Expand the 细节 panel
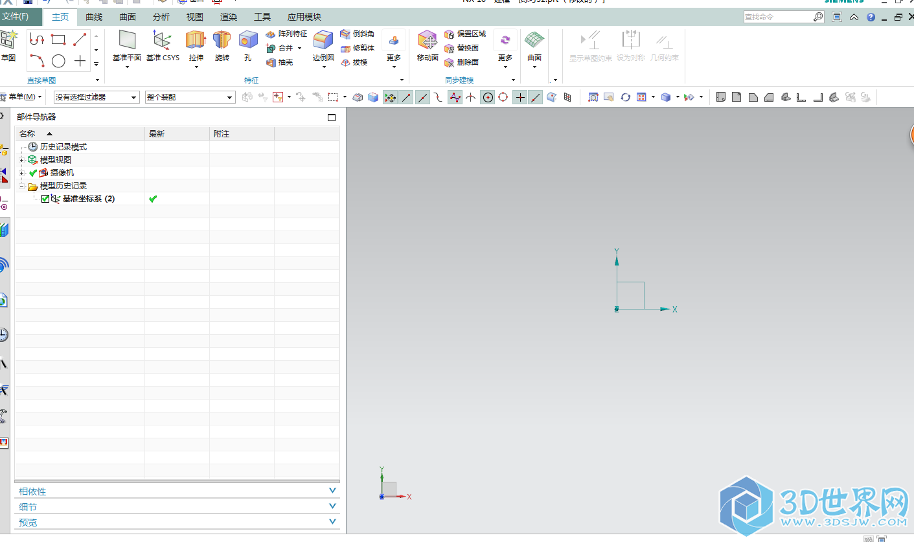This screenshot has width=914, height=542. point(177,506)
